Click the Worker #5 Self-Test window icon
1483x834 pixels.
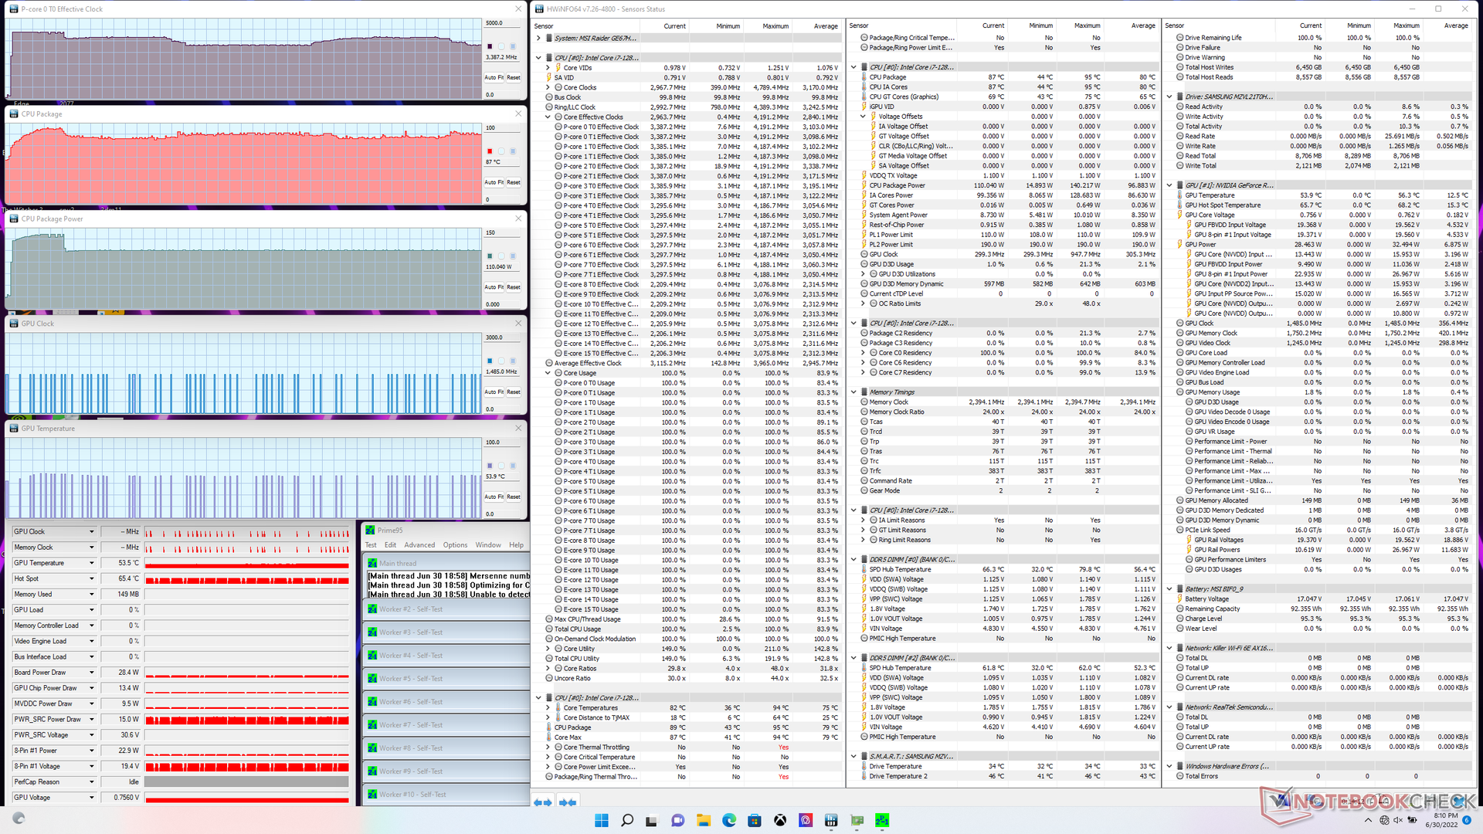point(372,679)
